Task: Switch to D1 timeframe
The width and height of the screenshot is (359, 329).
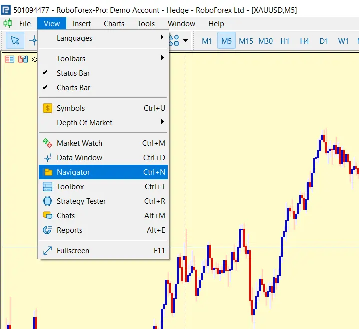Action: point(324,41)
